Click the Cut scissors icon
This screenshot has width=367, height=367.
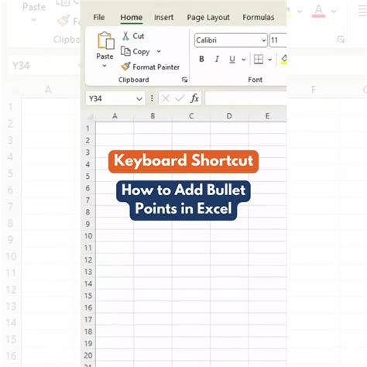125,36
